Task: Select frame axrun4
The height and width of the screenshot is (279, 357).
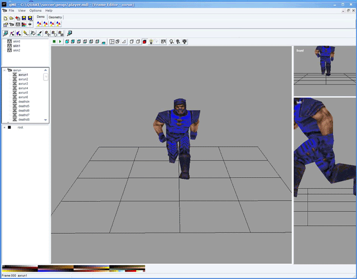Action: pos(23,88)
